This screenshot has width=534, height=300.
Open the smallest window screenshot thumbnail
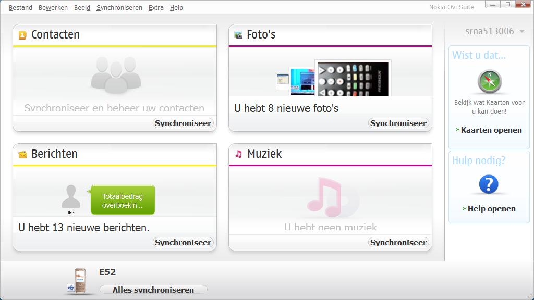pyautogui.click(x=282, y=82)
